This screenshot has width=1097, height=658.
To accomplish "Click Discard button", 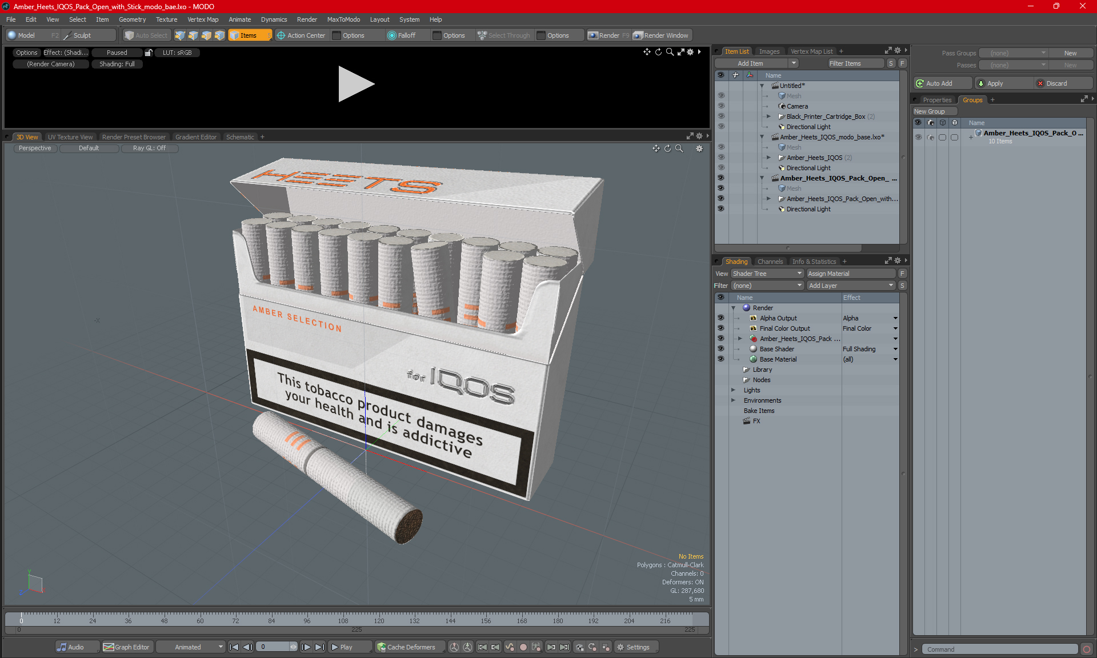I will pos(1063,83).
